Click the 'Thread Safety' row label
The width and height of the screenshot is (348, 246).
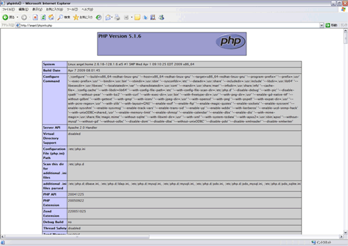pyautogui.click(x=55, y=228)
